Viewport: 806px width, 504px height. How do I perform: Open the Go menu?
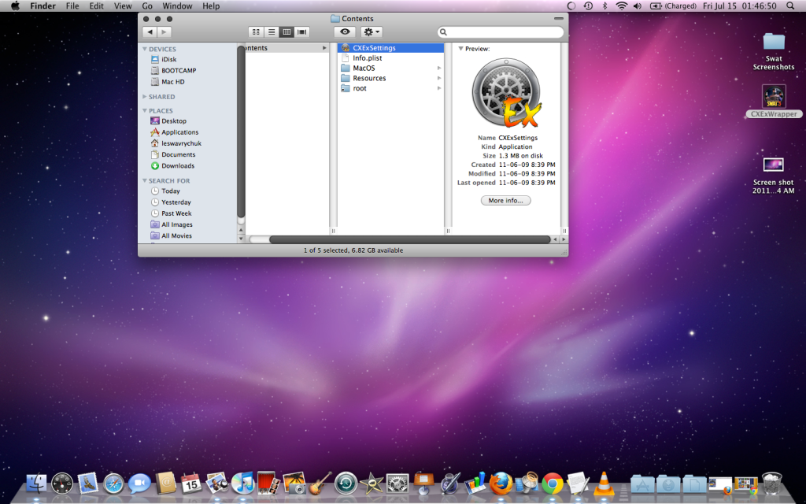tap(147, 6)
